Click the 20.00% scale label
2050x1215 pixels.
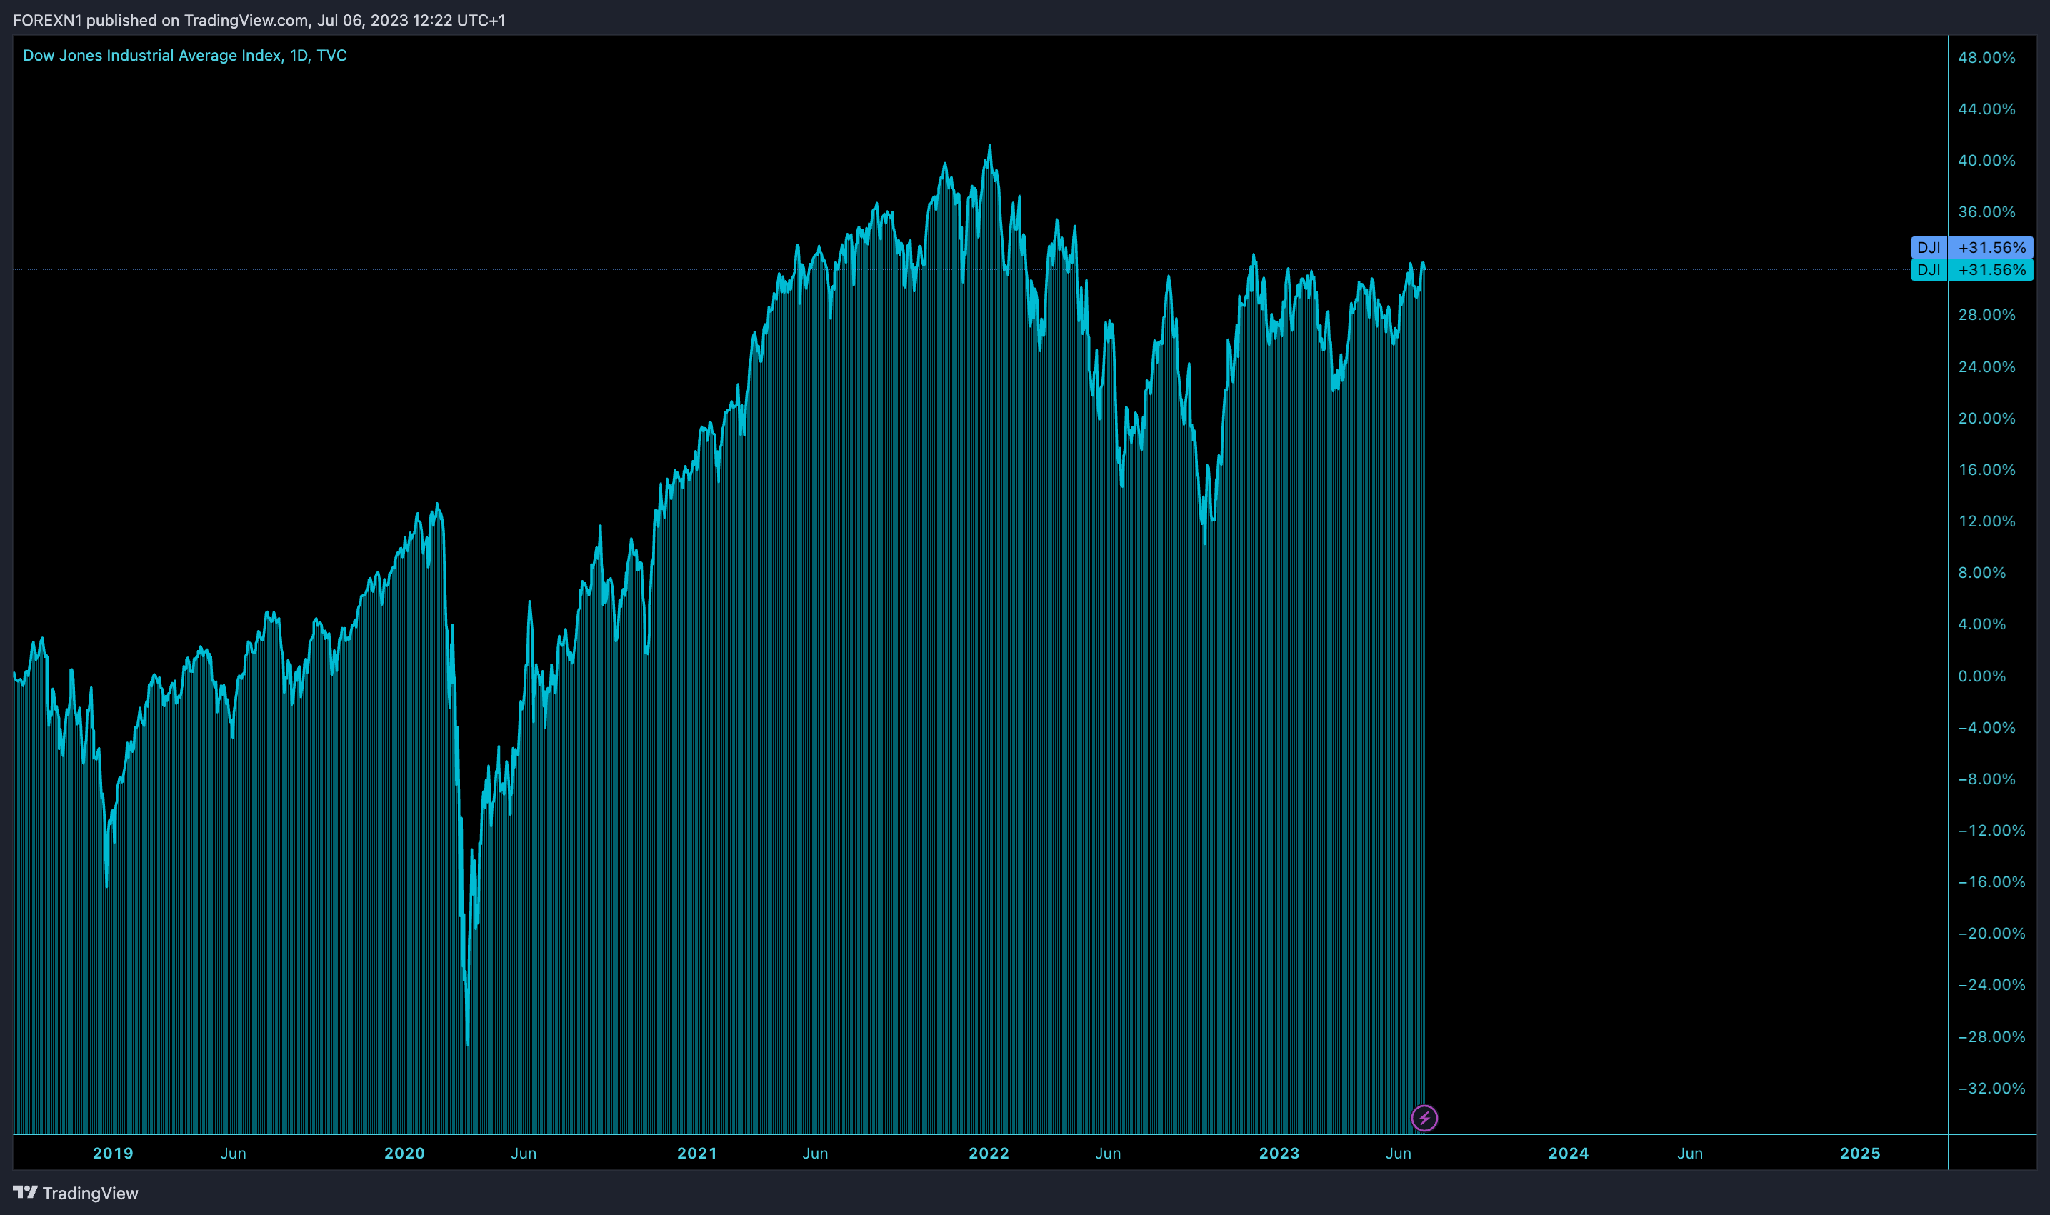(1987, 419)
